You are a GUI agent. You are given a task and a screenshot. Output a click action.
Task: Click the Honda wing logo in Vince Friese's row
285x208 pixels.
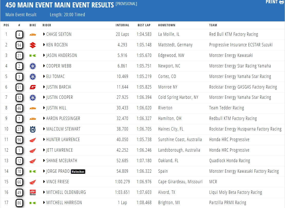click(x=33, y=182)
